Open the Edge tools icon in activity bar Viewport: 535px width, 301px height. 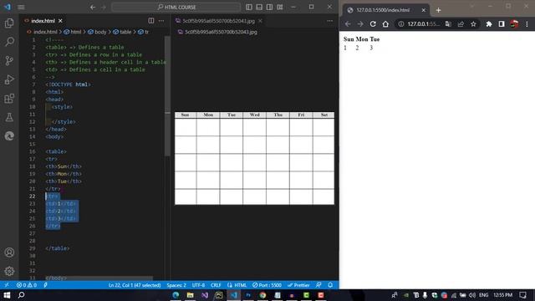click(x=9, y=135)
